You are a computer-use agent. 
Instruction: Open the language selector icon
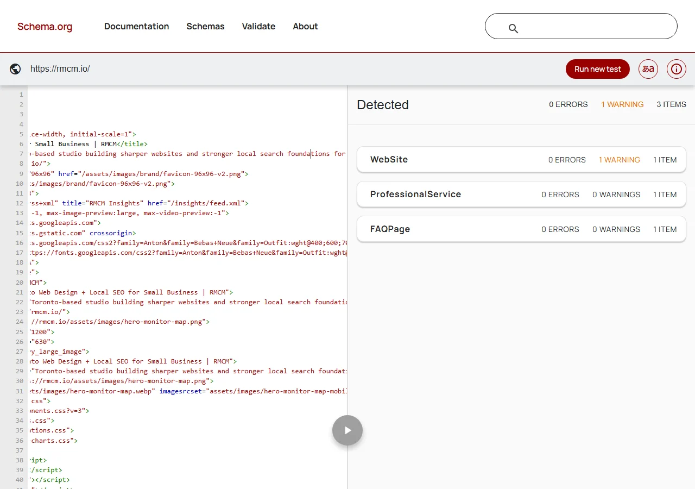click(648, 69)
